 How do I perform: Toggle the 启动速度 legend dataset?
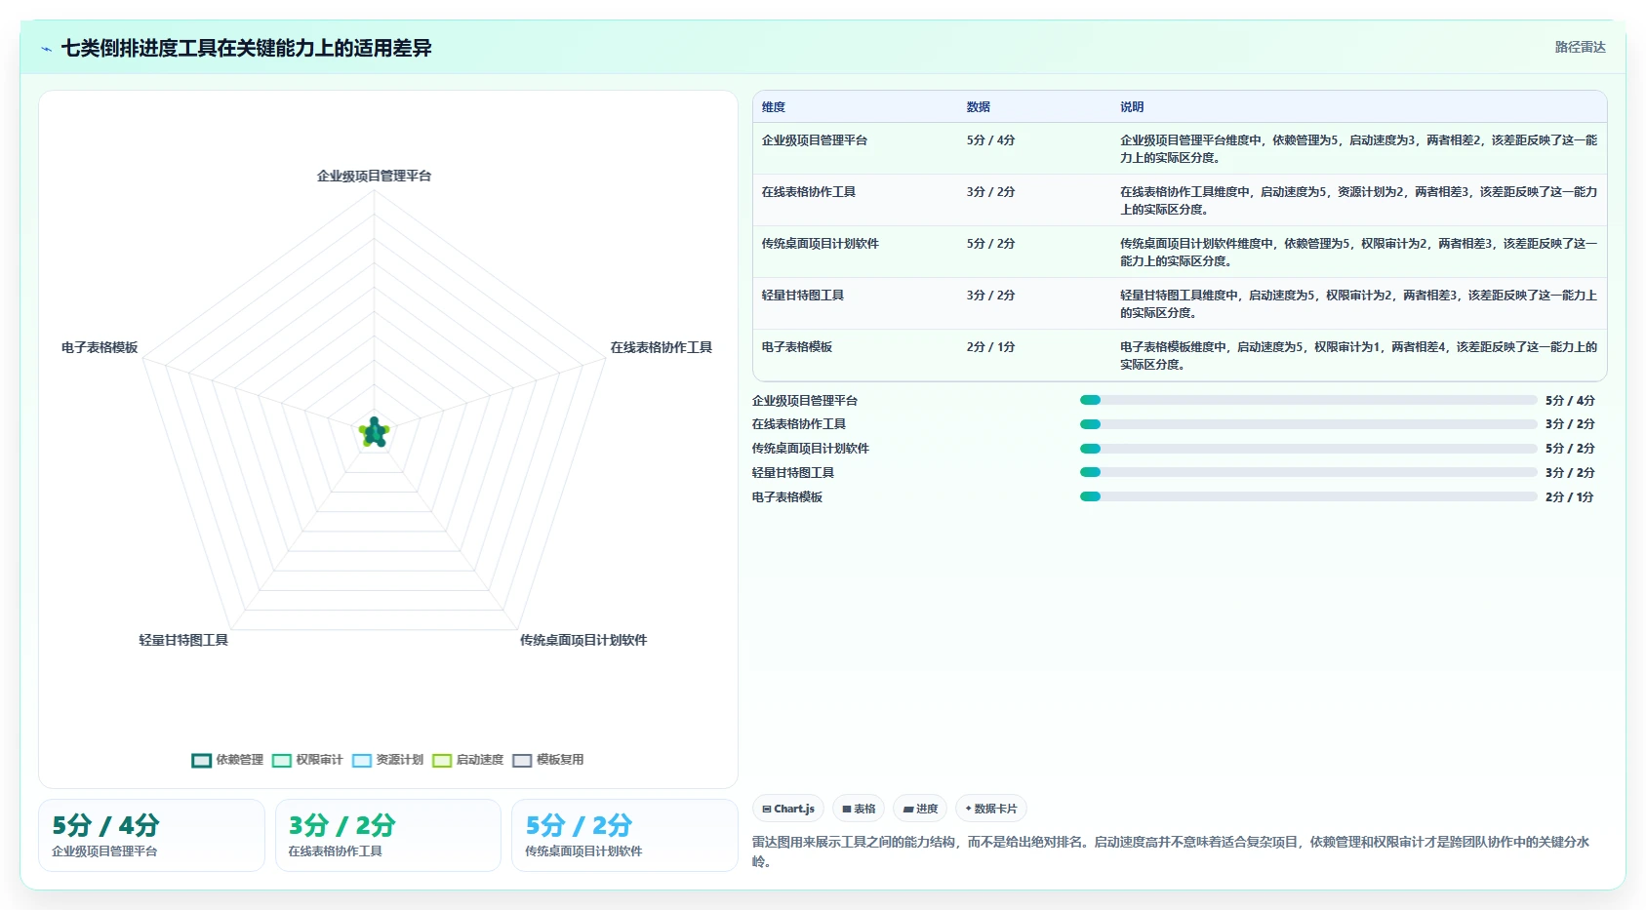(x=468, y=760)
